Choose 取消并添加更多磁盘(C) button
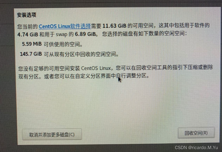The width and height of the screenshot is (222, 152). click(52, 135)
